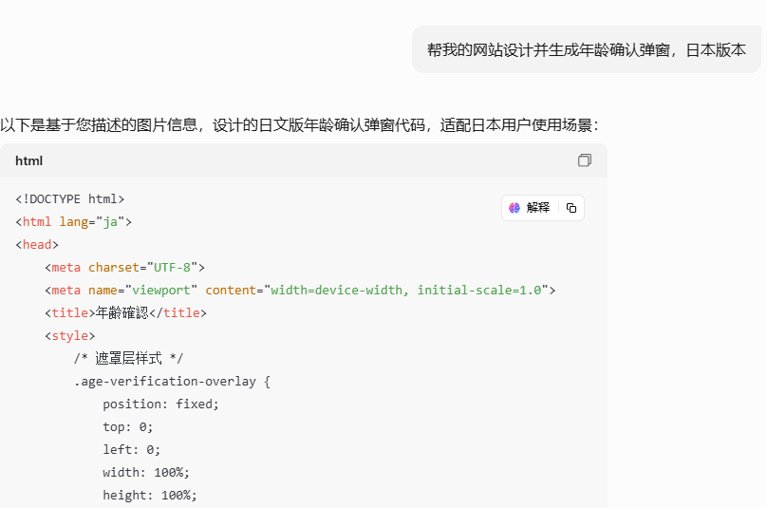The width and height of the screenshot is (767, 508).
Task: Click the title 年齢確認 line
Action: (x=125, y=312)
